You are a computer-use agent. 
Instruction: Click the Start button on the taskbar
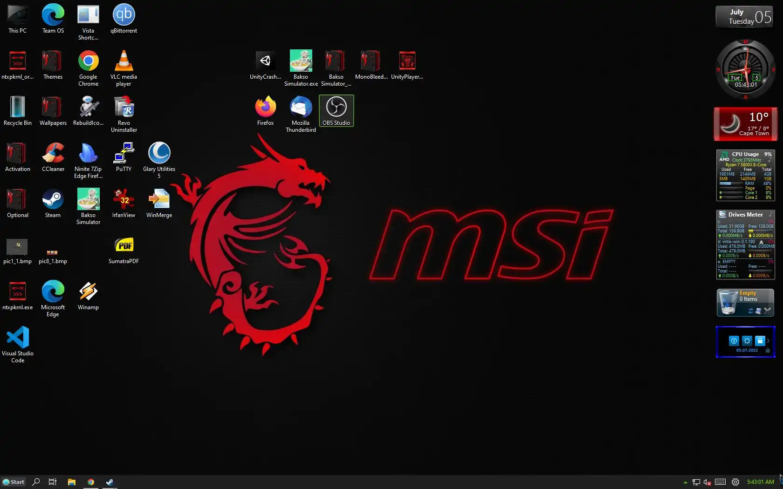coord(14,482)
